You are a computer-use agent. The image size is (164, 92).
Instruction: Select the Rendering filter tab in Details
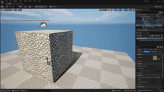point(147,52)
